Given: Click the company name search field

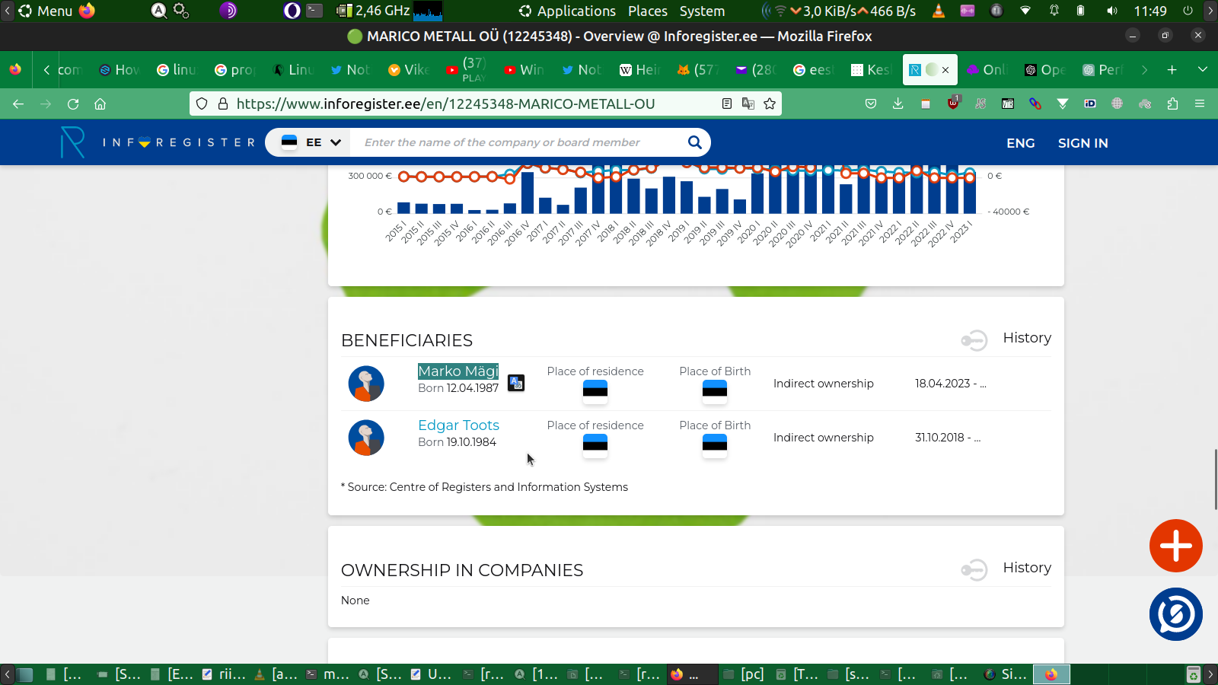Looking at the screenshot, I should 518,142.
